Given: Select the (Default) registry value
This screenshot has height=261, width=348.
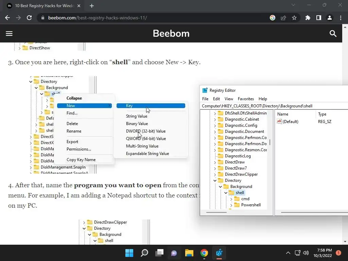Looking at the screenshot, I should 291,122.
